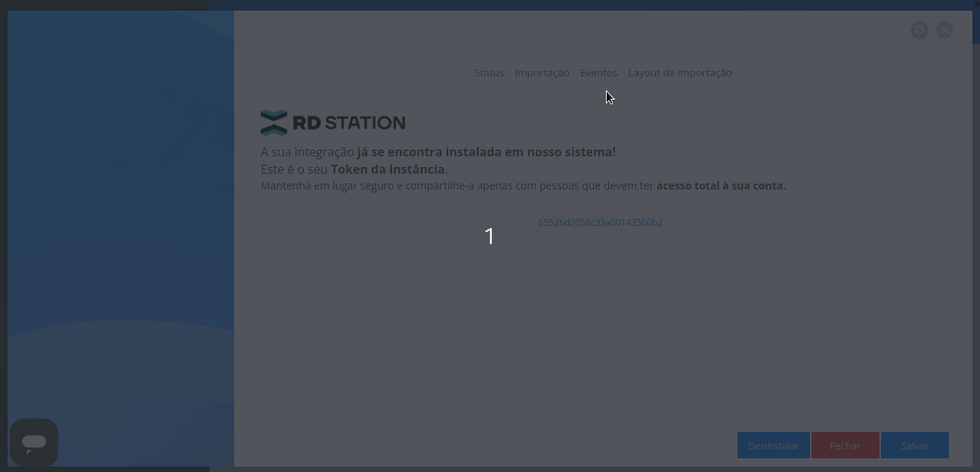Click the instance token link
Image resolution: width=980 pixels, height=472 pixels.
(x=600, y=222)
